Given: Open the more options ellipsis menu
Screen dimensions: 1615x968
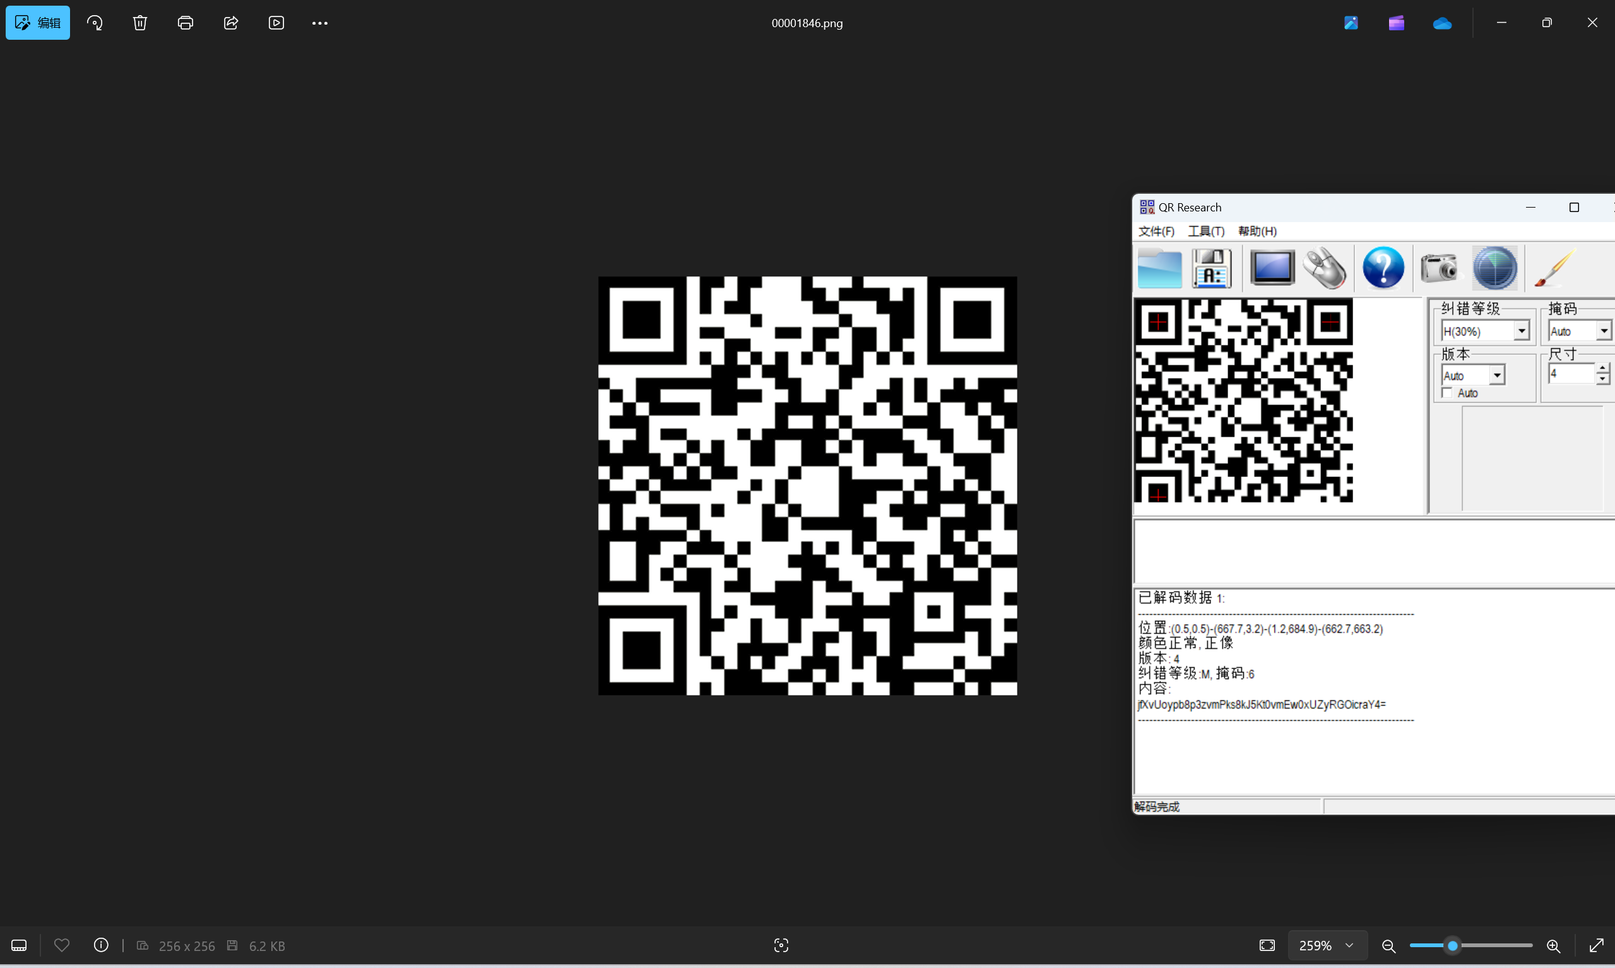Looking at the screenshot, I should coord(319,23).
